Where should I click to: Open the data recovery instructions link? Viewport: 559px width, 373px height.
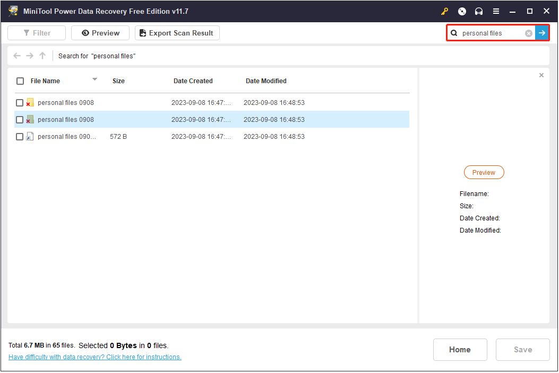(x=95, y=357)
